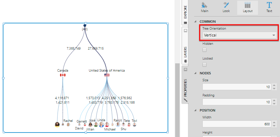
Task: Collapse the NODES section
Action: point(196,73)
